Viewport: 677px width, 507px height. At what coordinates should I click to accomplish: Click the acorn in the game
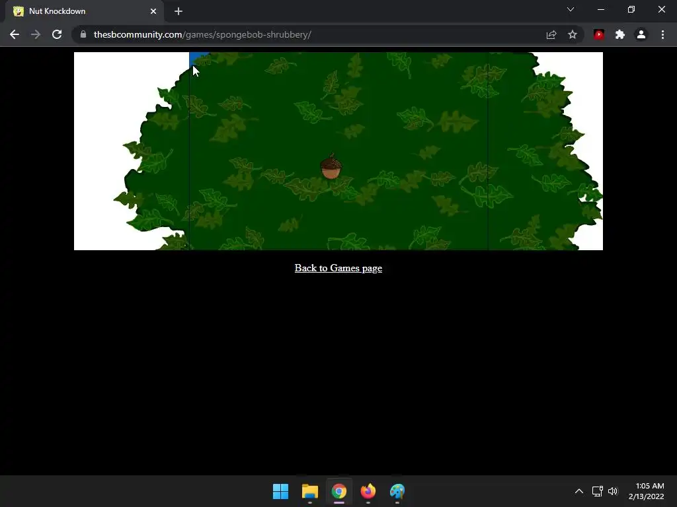click(x=331, y=166)
